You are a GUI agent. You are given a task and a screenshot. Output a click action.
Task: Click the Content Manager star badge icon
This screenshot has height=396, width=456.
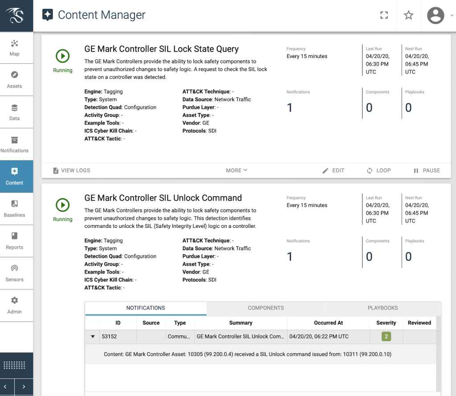click(x=47, y=15)
